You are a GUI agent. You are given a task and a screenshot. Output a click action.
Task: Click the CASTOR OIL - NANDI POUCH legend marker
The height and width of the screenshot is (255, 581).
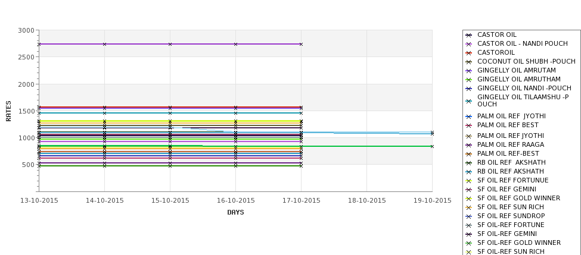click(x=468, y=44)
